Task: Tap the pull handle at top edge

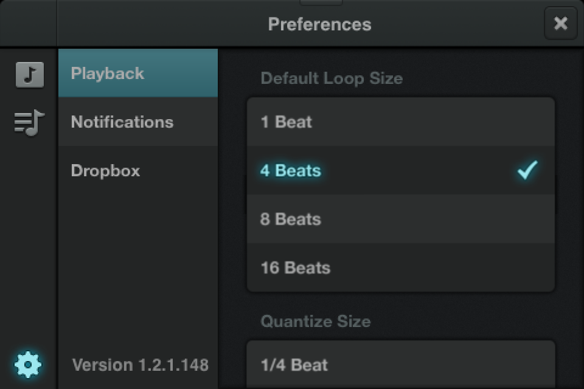Action: point(321,2)
